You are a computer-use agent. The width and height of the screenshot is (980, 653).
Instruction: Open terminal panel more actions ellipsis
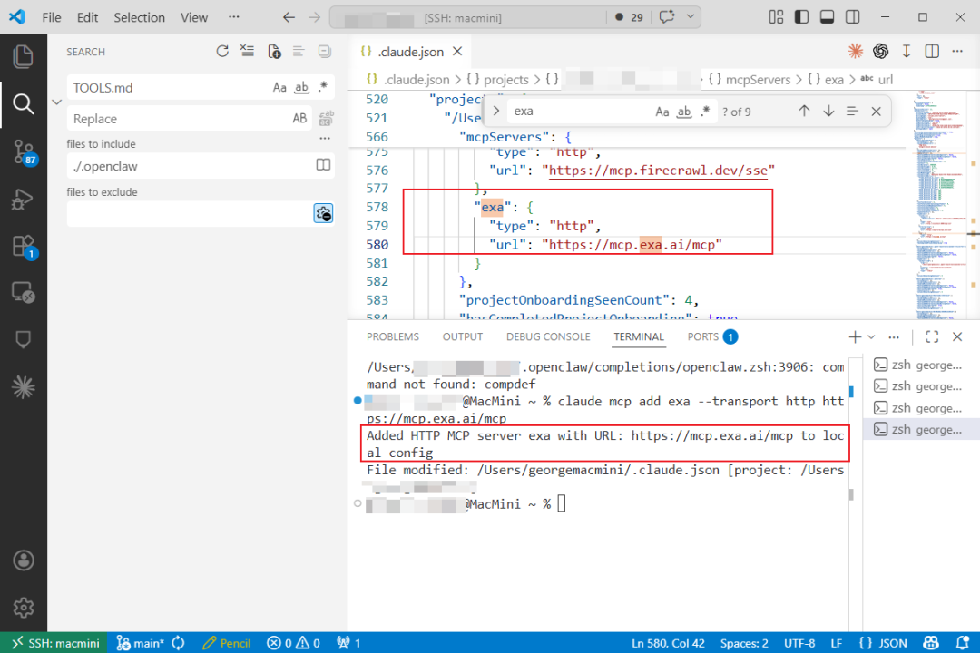point(894,336)
